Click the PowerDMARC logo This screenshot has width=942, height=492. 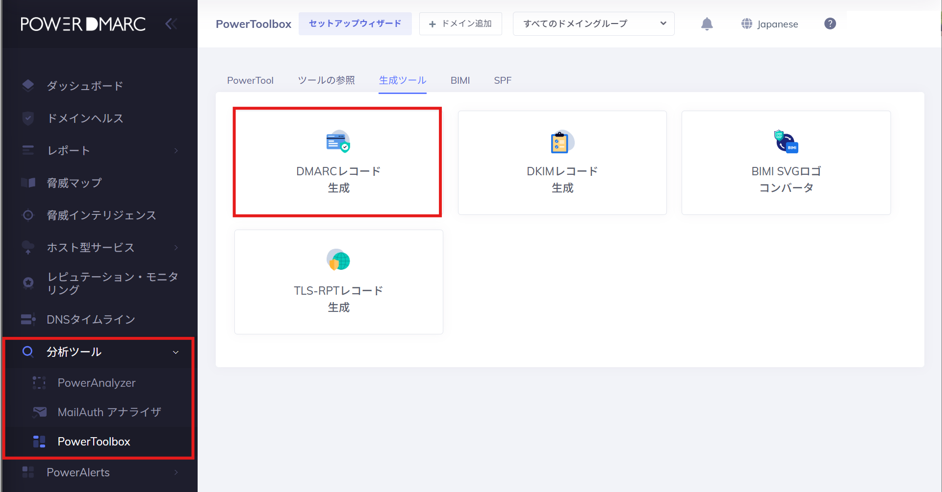[x=83, y=24]
